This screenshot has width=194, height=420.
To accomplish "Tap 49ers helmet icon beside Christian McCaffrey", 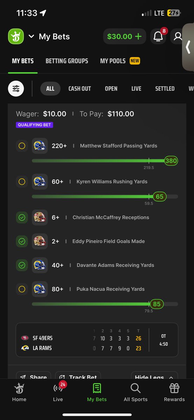I will (x=40, y=217).
